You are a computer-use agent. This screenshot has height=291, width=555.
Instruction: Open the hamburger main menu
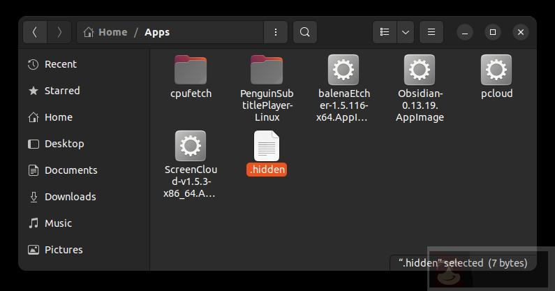431,32
